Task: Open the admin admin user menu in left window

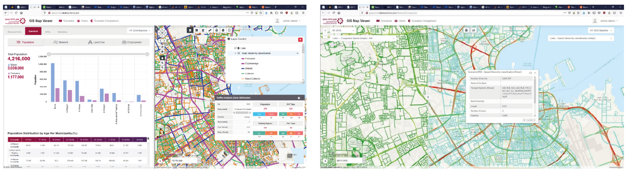Action: tap(292, 20)
